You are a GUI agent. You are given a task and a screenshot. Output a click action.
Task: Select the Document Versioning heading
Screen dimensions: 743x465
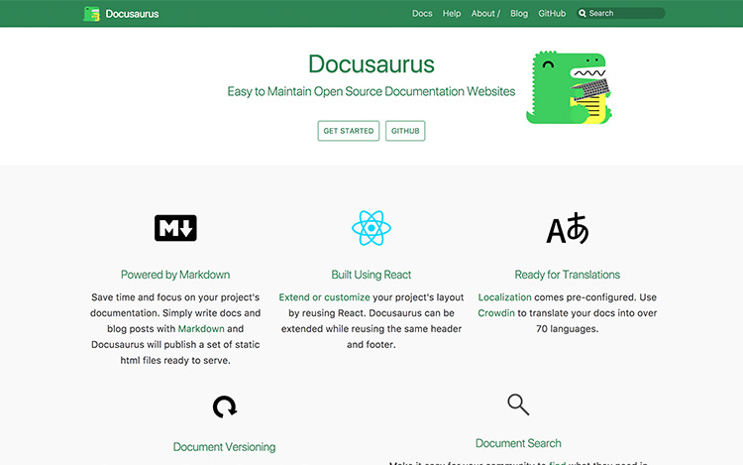coord(224,447)
